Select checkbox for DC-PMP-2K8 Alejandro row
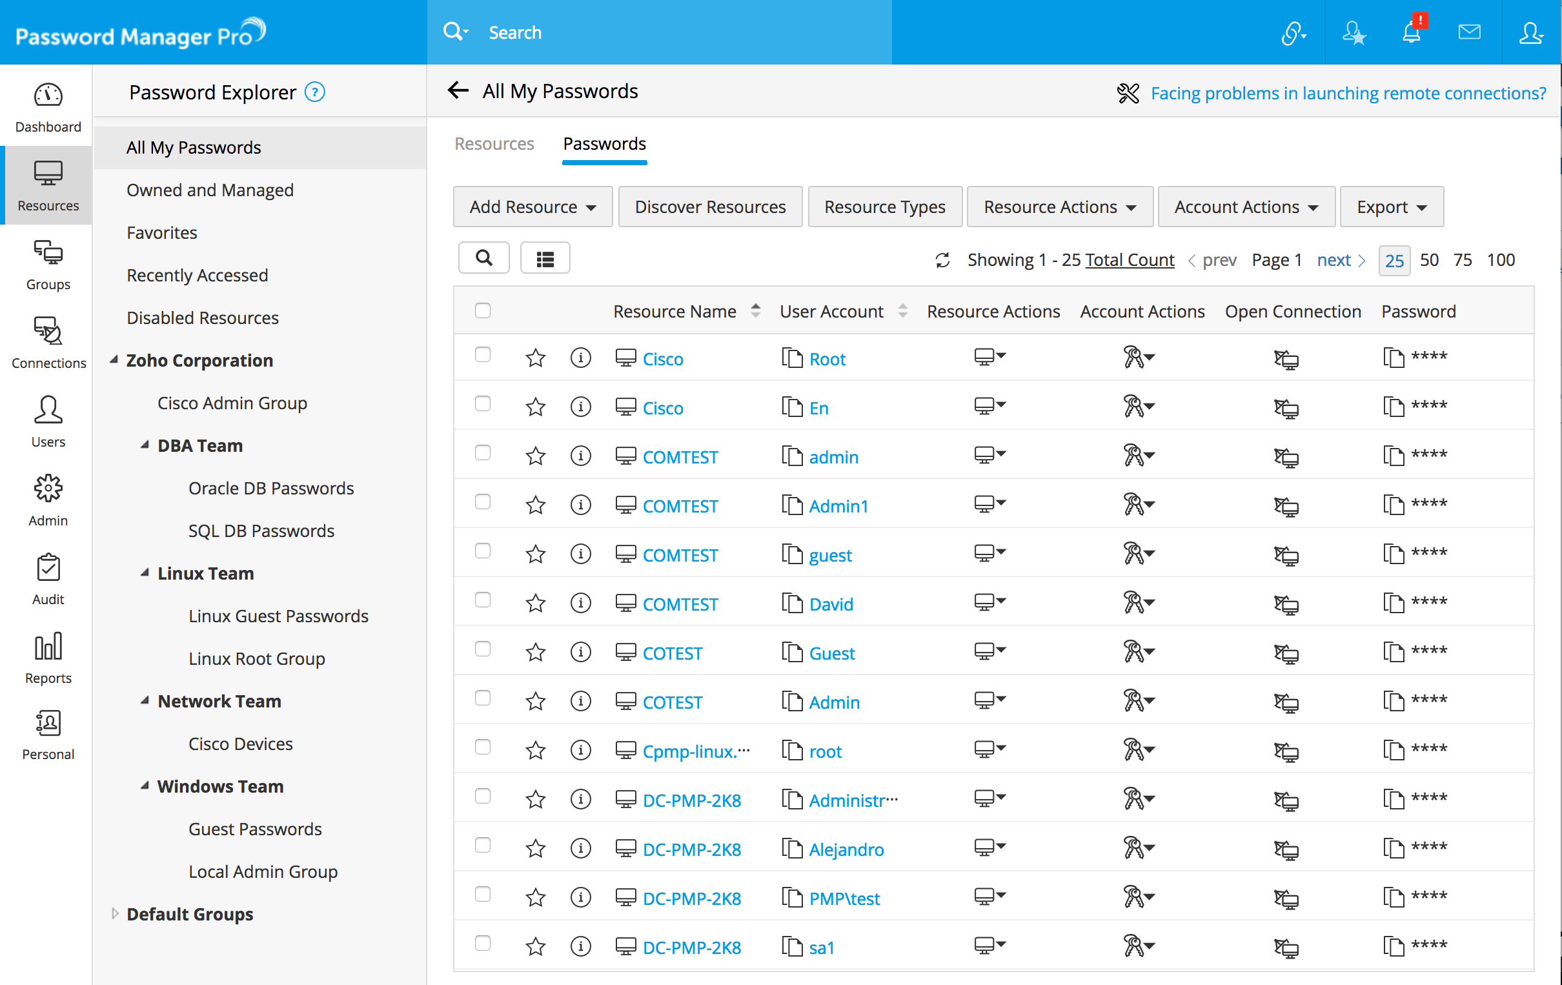The height and width of the screenshot is (985, 1562). coord(483,846)
